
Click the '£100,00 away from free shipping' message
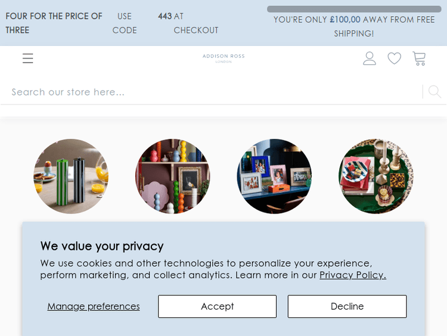click(x=354, y=27)
